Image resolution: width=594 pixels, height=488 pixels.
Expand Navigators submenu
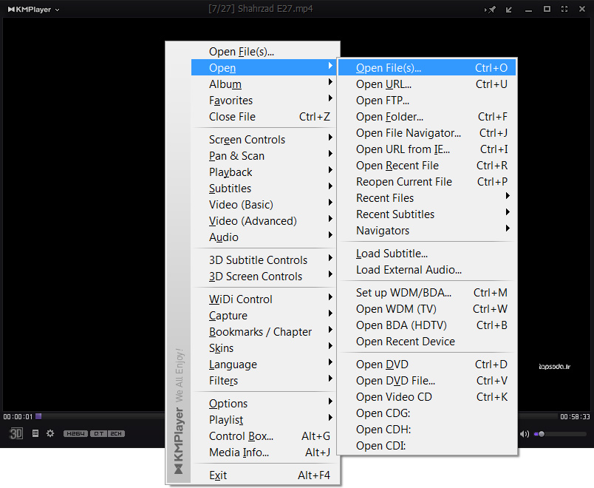[x=427, y=231]
